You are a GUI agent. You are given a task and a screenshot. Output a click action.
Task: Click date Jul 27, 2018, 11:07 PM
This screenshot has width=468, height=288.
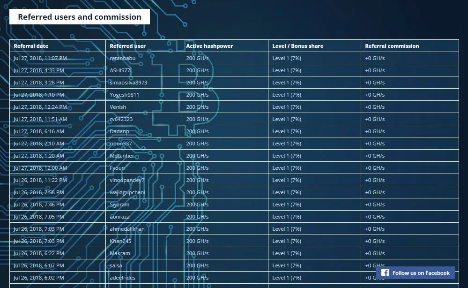tap(40, 58)
